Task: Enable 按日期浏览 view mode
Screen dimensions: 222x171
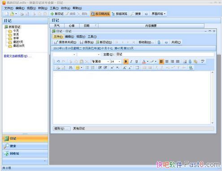Action: pos(100,14)
